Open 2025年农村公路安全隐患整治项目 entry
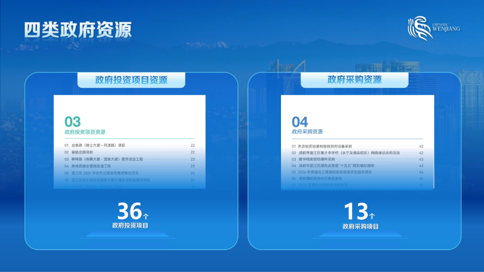The image size is (484, 272). pyautogui.click(x=105, y=173)
